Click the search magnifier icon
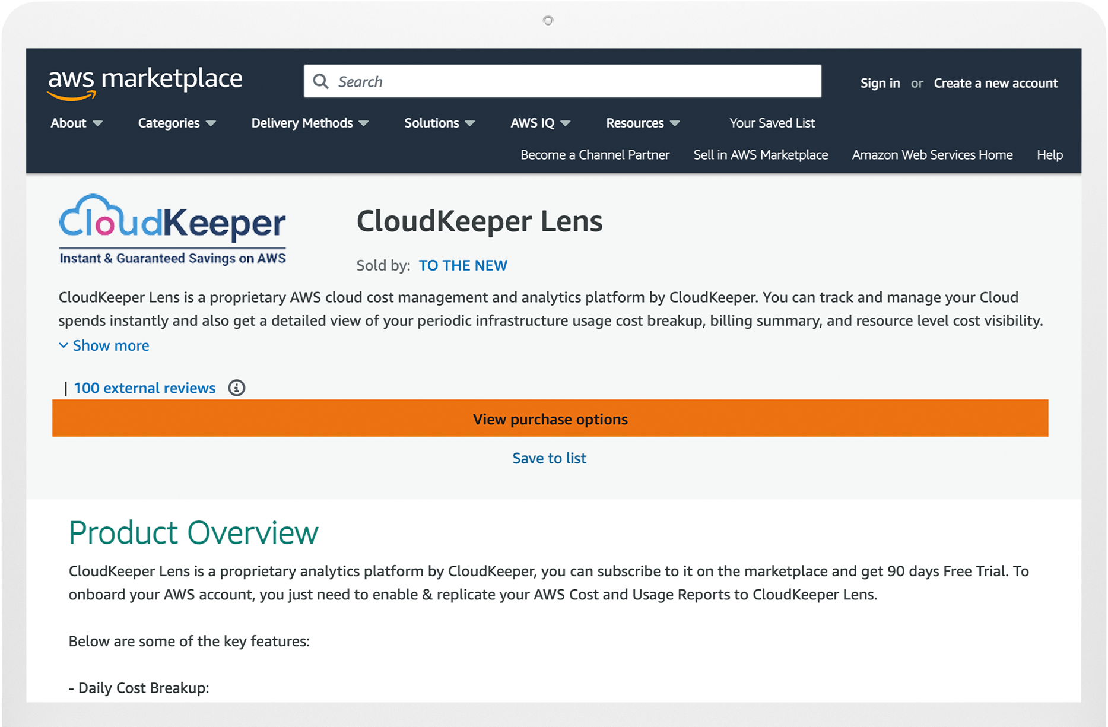 (320, 81)
